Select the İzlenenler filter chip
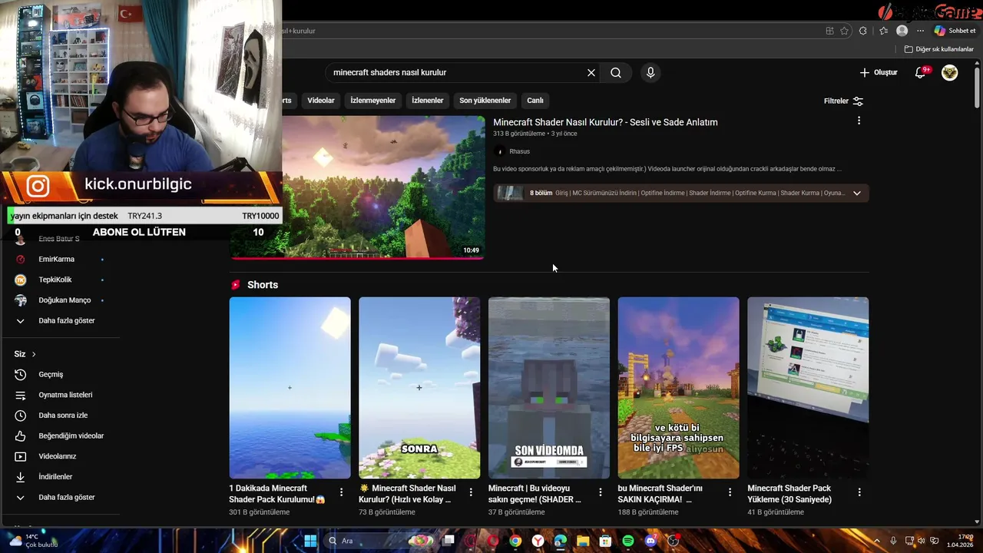983x553 pixels. pyautogui.click(x=428, y=101)
